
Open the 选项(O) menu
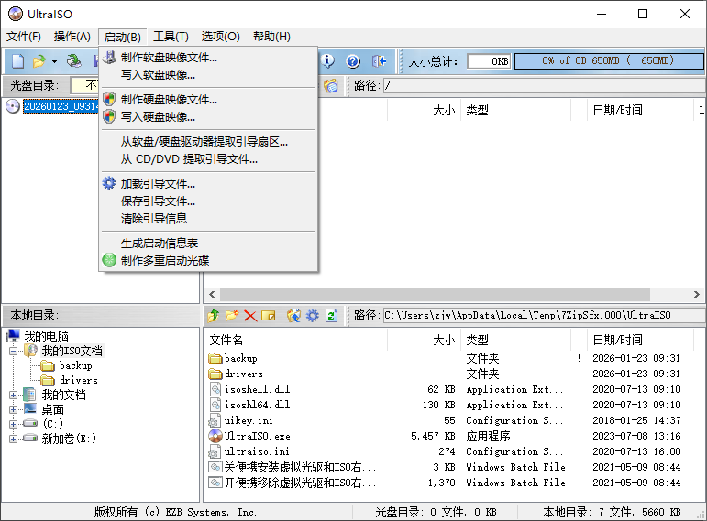(x=220, y=37)
